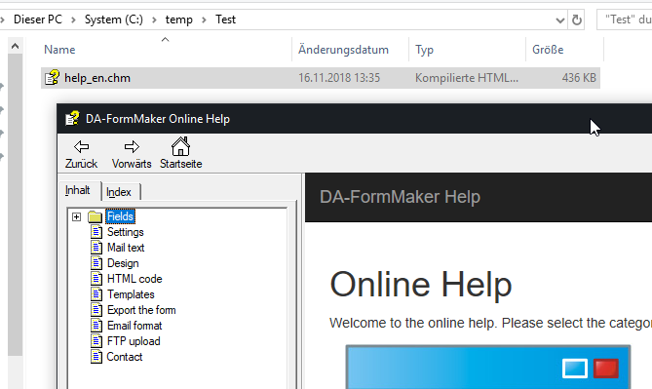
Task: Click the navigation pane scroll up arrow
Action: click(15, 46)
